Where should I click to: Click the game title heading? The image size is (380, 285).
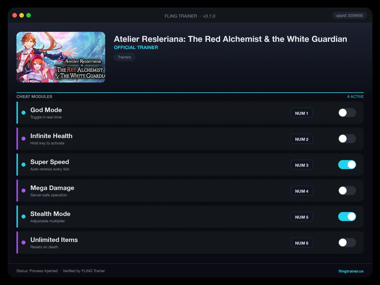pos(231,39)
